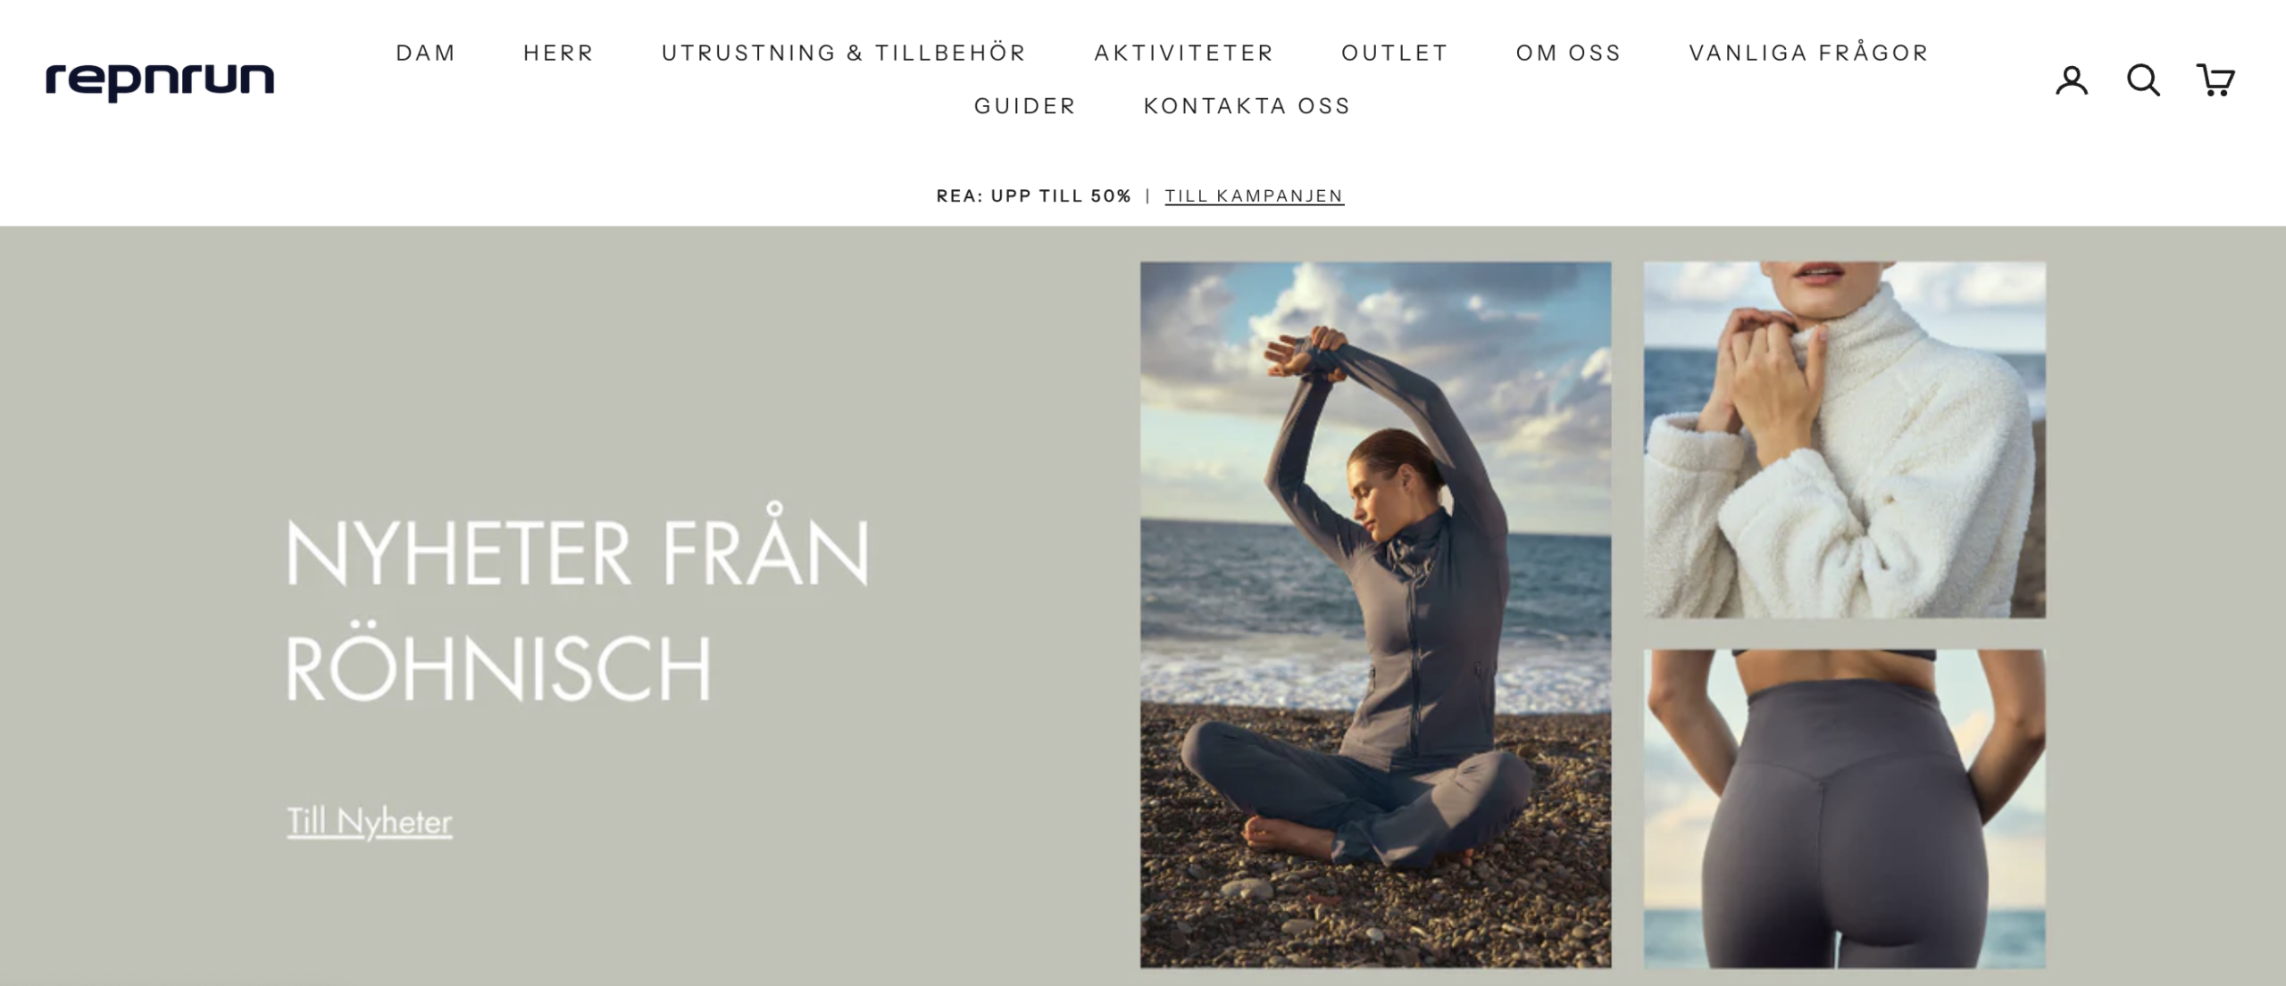
Task: Open VANLIGA FRÅGOR page
Action: click(1809, 53)
